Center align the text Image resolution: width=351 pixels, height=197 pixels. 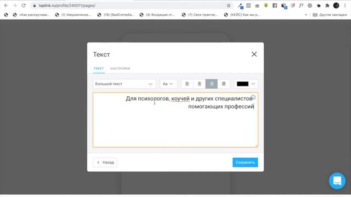[200, 84]
